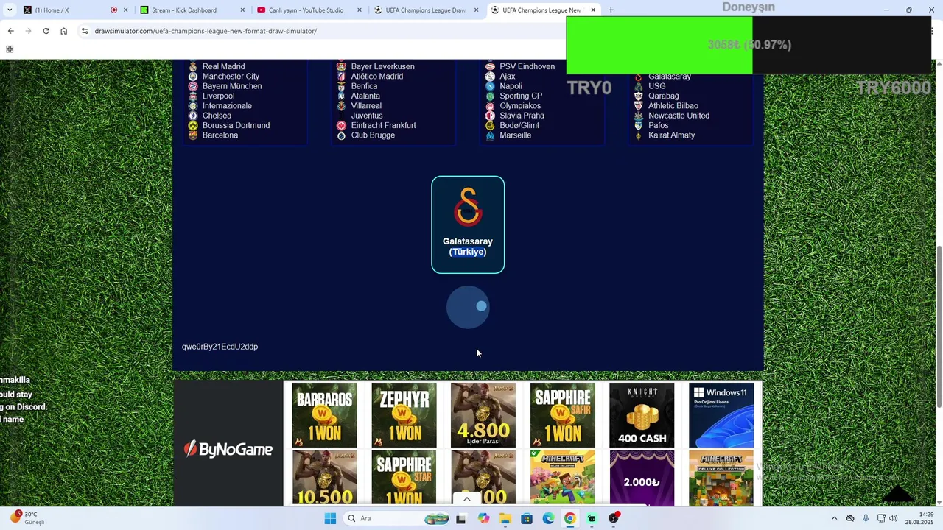Screen dimensions: 943x530
Task: Open the Barbaros 1 WON ad tile
Action: tap(324, 414)
